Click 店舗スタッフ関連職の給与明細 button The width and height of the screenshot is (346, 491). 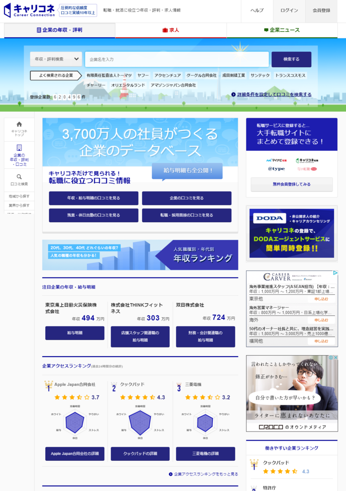(x=140, y=336)
